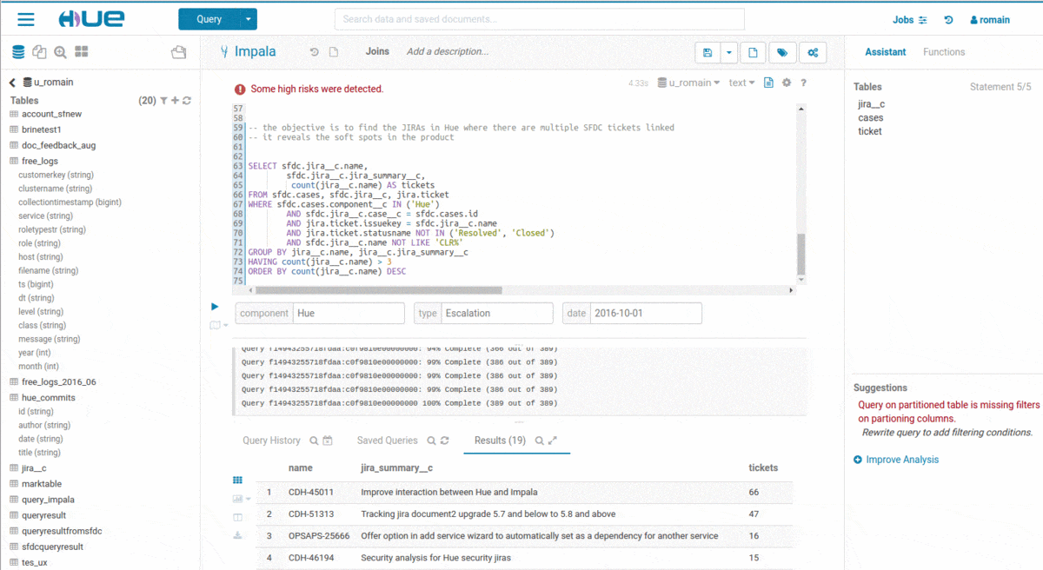Click the results grid view icon
The width and height of the screenshot is (1043, 570).
point(237,481)
